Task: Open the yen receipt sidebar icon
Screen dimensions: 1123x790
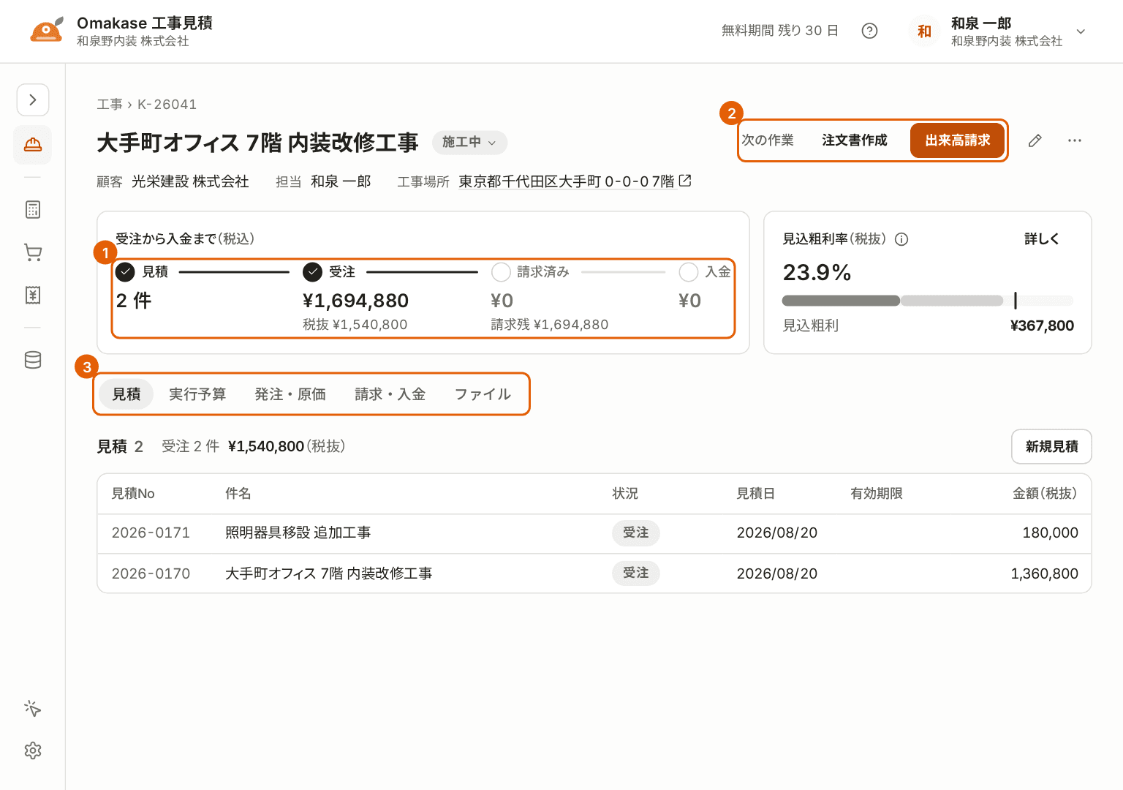Action: click(x=33, y=295)
